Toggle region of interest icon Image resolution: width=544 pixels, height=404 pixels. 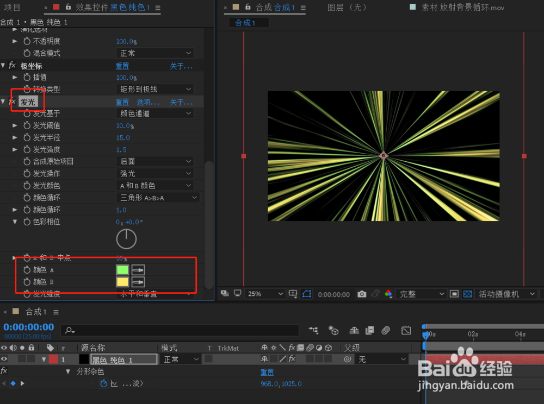(454, 294)
